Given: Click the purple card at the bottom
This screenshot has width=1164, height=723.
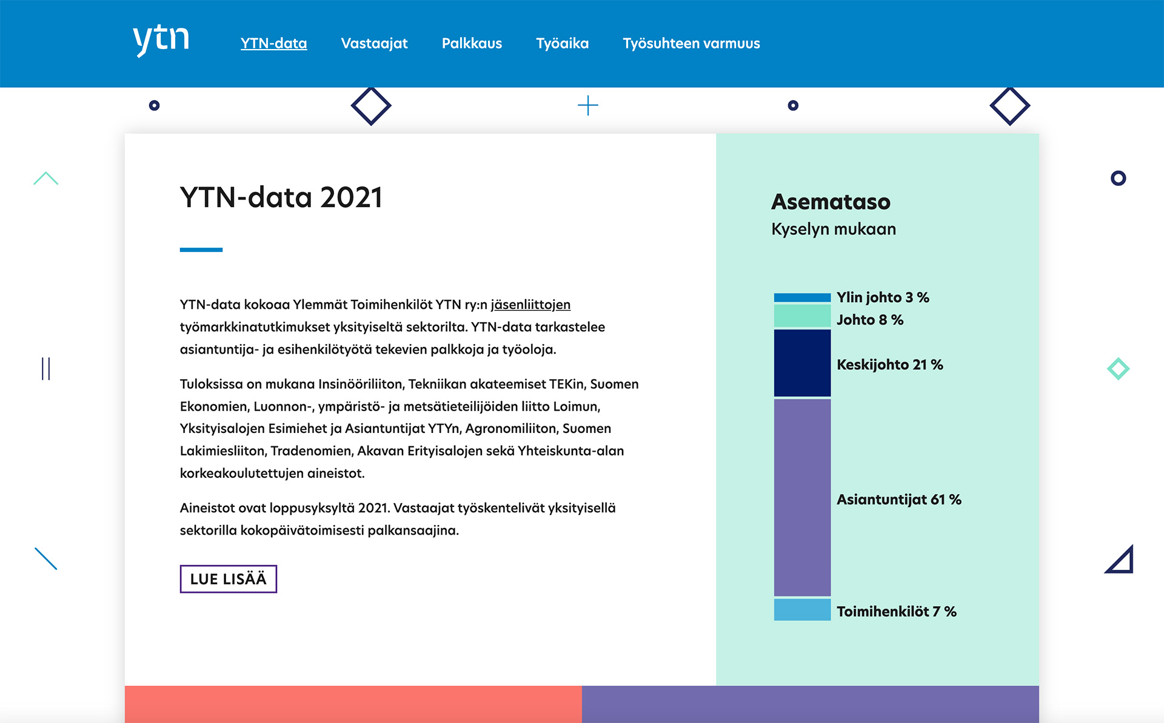Looking at the screenshot, I should click(811, 704).
